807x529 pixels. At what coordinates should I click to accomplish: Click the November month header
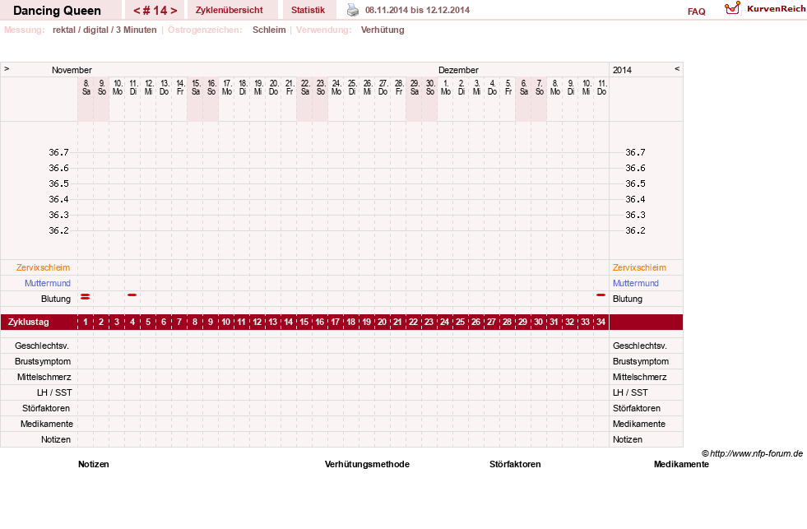click(x=72, y=70)
